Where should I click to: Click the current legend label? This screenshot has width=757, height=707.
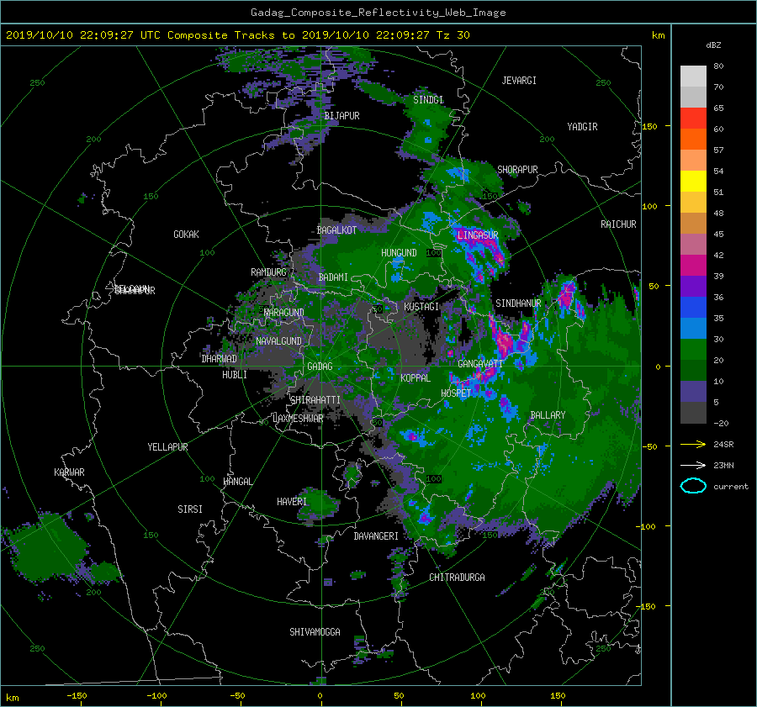click(730, 487)
